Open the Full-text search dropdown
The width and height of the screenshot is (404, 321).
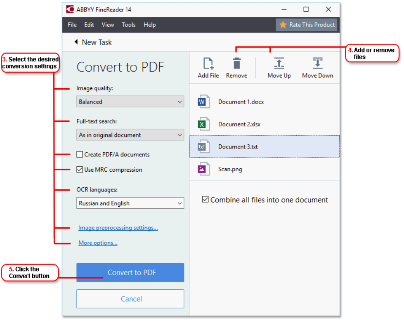[x=130, y=135]
